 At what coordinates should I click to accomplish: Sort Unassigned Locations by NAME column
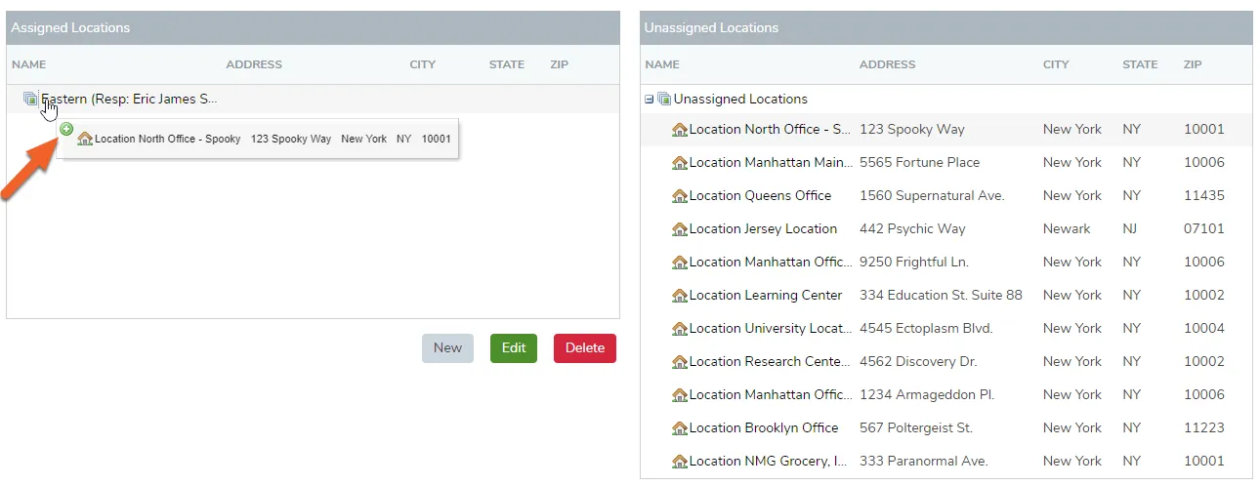(662, 64)
